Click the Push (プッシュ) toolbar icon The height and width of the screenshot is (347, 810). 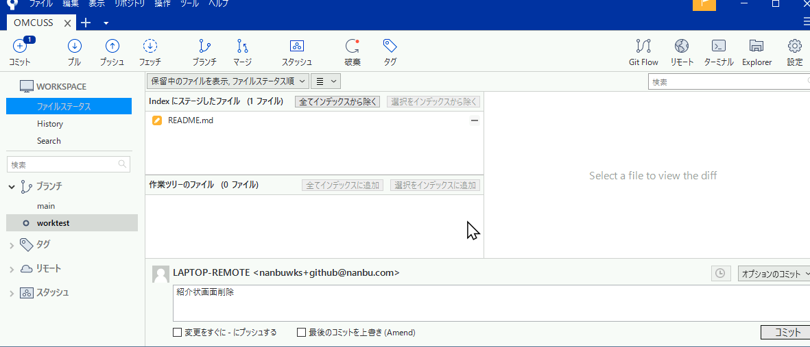click(x=112, y=47)
